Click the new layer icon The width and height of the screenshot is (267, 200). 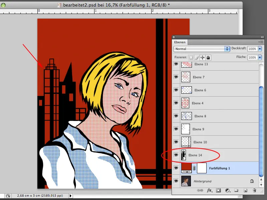(x=245, y=190)
